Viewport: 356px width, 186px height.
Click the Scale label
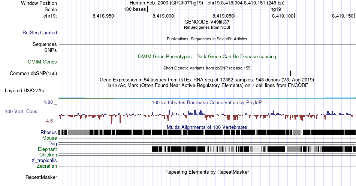click(51, 9)
